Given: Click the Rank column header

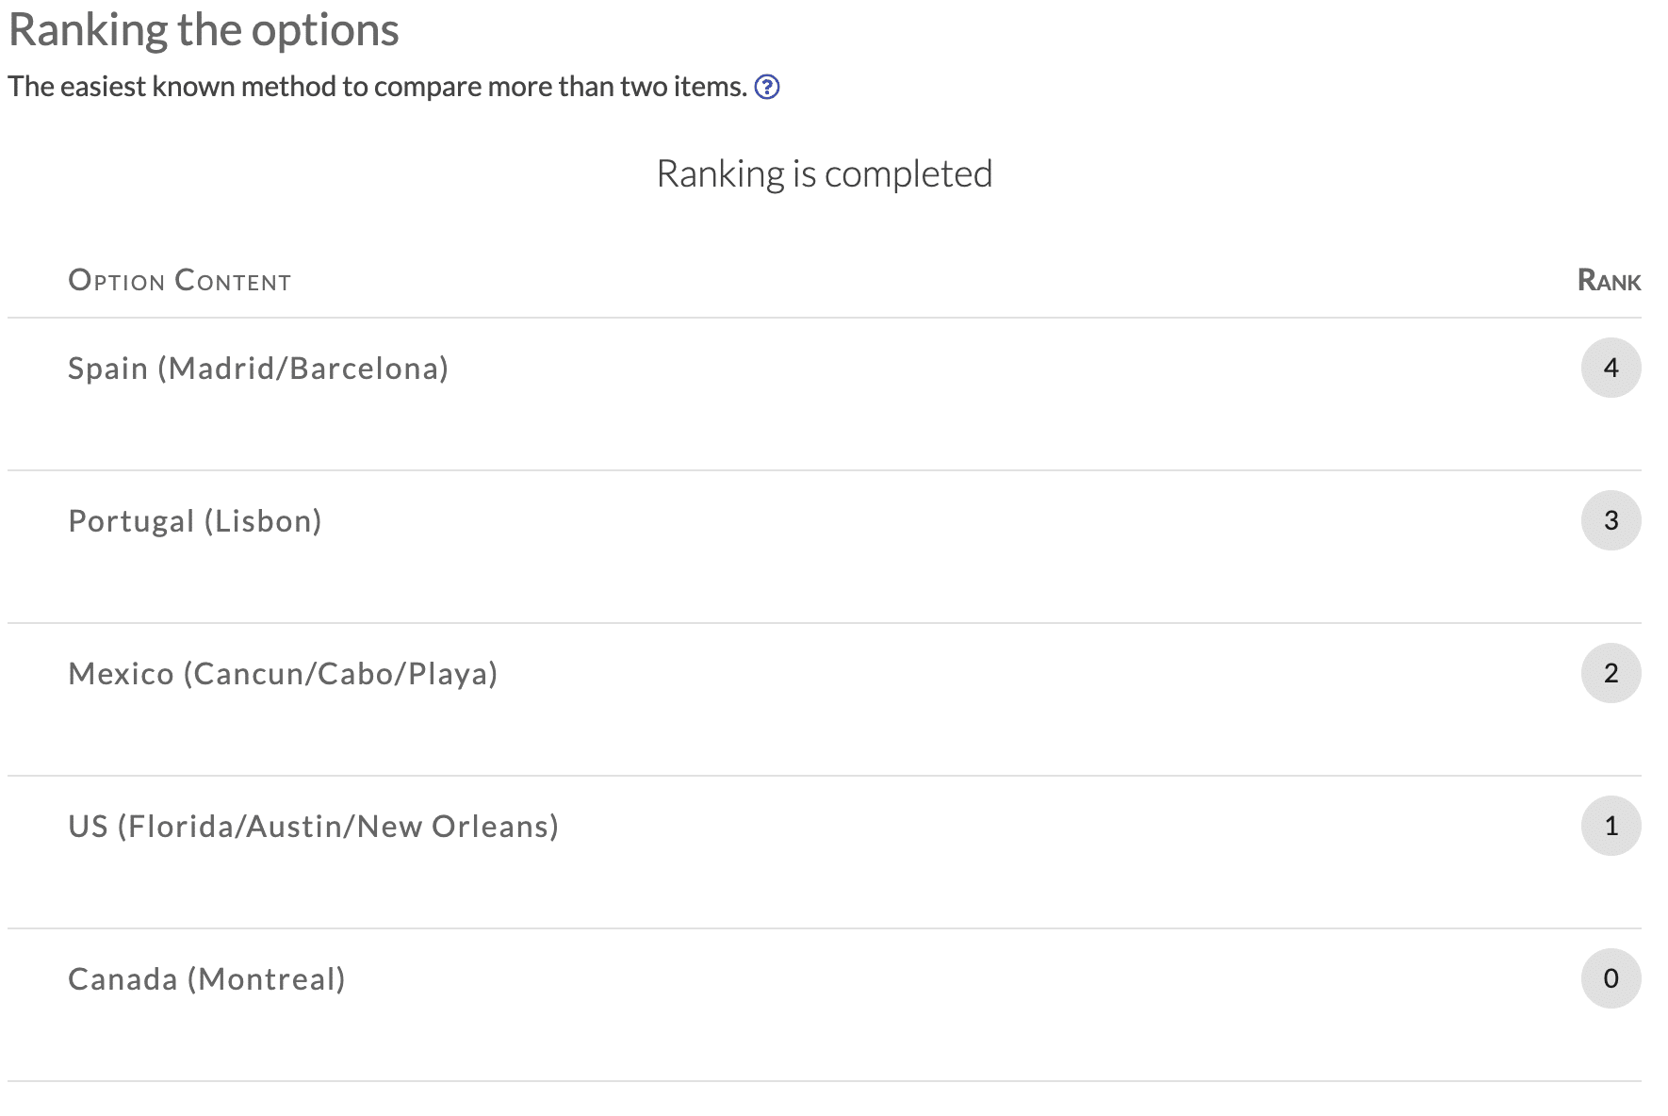Looking at the screenshot, I should [1609, 281].
